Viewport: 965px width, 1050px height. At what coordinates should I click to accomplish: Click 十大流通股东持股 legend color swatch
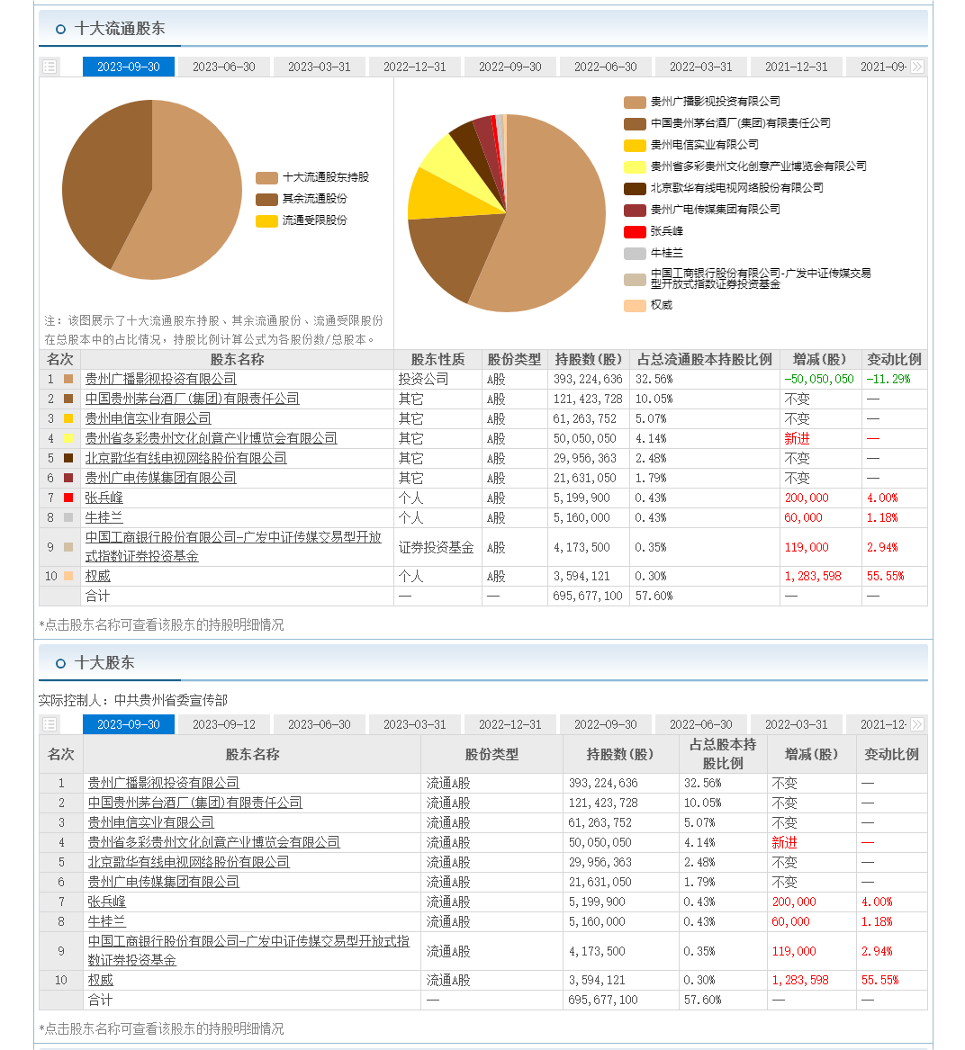pos(266,178)
